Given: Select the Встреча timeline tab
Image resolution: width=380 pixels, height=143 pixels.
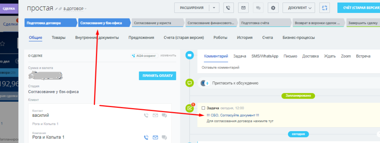Looking at the screenshot, I should [x=363, y=56].
